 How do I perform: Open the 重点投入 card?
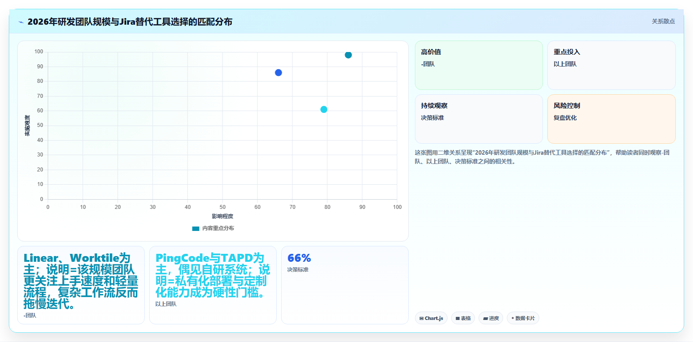(611, 65)
